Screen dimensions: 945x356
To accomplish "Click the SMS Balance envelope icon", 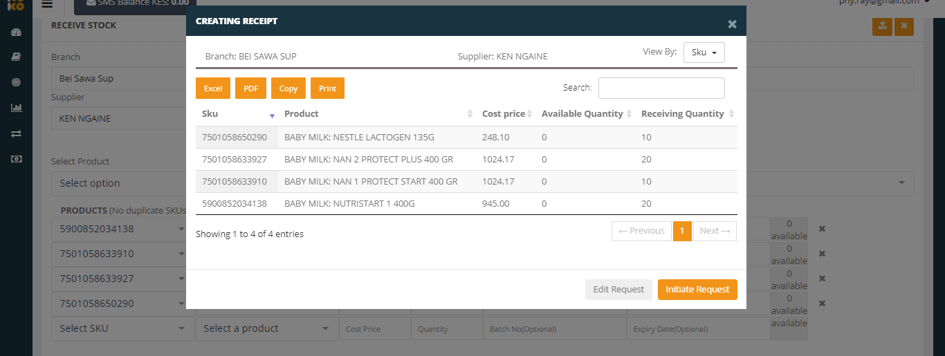I will (91, 3).
